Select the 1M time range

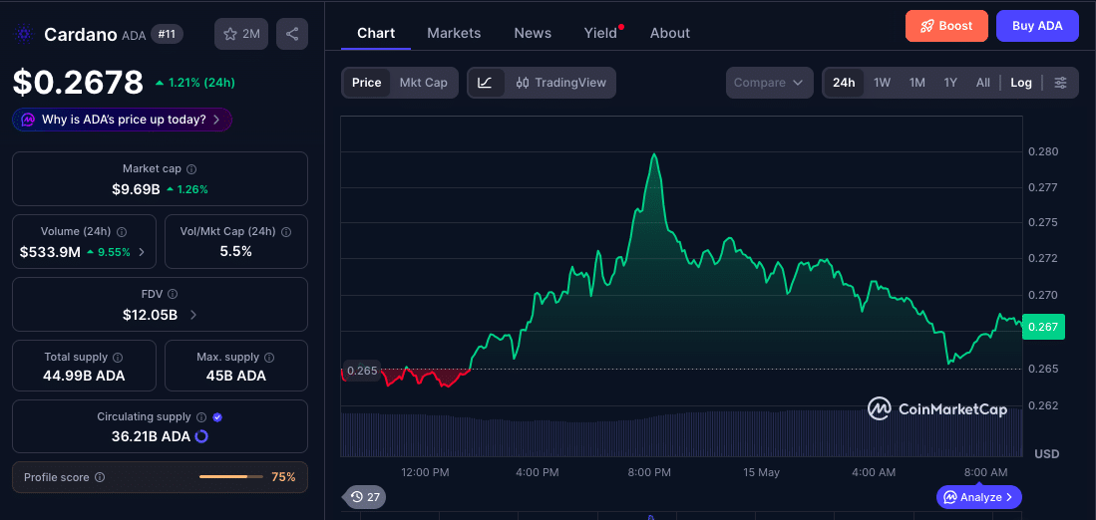pos(917,83)
